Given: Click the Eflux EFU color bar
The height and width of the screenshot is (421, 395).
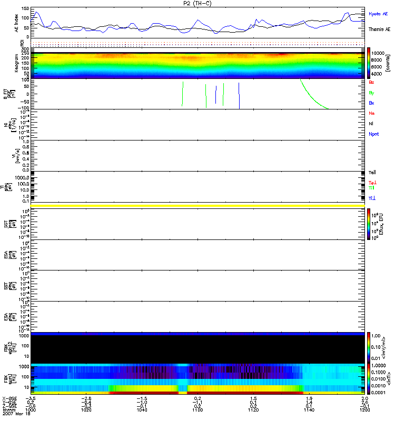Looking at the screenshot, I should pyautogui.click(x=370, y=223).
